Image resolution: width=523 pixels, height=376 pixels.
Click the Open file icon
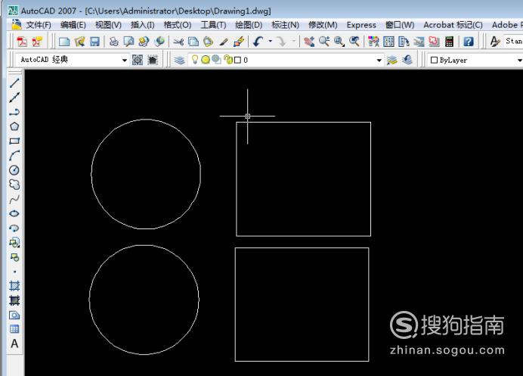coord(79,42)
